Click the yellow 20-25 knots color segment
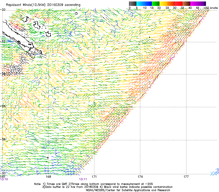Image resolution: width=219 pixels, height=192 pixels. (x=163, y=4)
